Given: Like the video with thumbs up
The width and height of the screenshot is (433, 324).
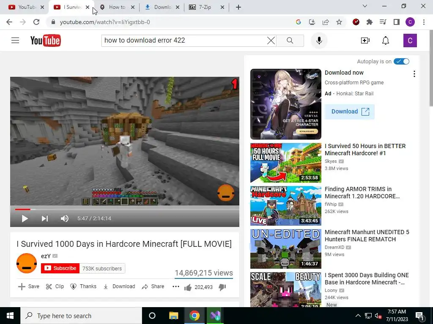Looking at the screenshot, I should pos(188,287).
